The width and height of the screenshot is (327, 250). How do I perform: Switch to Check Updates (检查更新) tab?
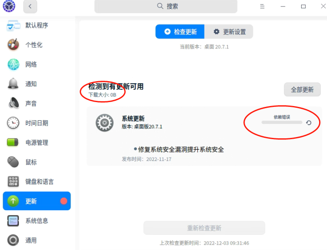point(180,31)
